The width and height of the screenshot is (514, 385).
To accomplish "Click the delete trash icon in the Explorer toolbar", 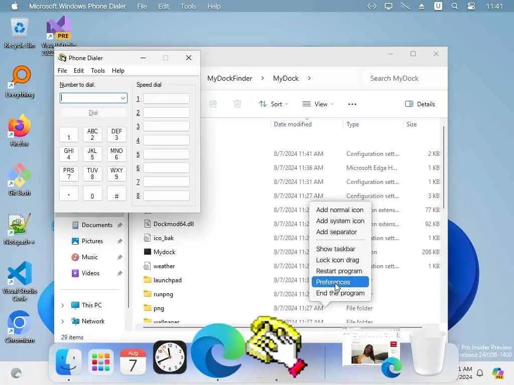I will pos(237,104).
